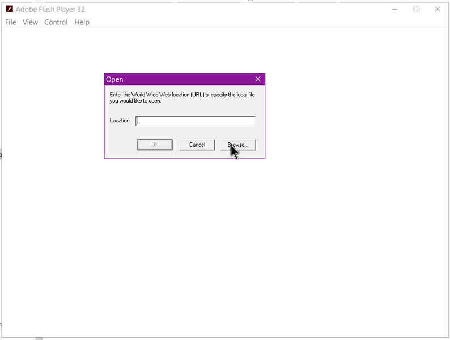Image resolution: width=450 pixels, height=340 pixels.
Task: Click the greyed-out OK button
Action: point(155,144)
